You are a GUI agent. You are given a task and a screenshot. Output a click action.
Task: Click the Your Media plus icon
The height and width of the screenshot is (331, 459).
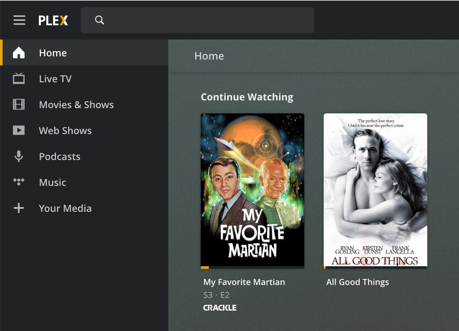[x=19, y=208]
